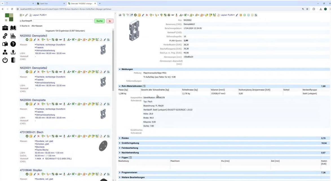Bookmark page with the browser star icon
This screenshot has width=331, height=181.
[307, 9]
